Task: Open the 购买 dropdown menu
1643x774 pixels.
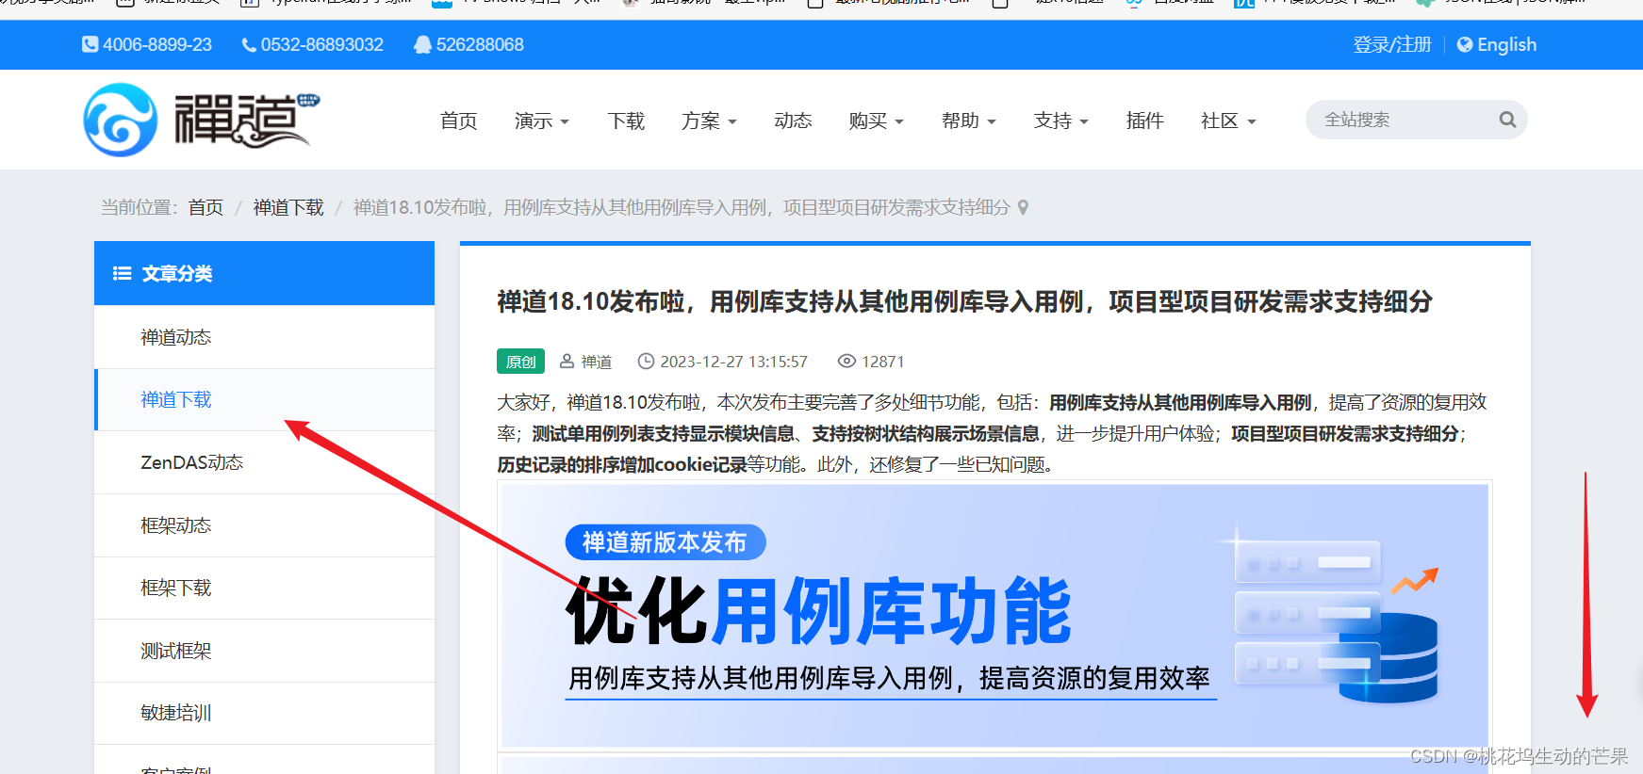Action: 877,121
